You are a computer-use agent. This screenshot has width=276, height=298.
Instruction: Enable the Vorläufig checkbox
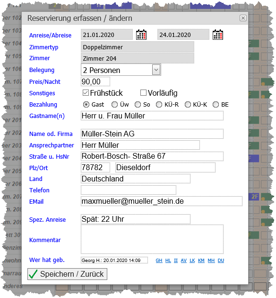[x=143, y=93]
